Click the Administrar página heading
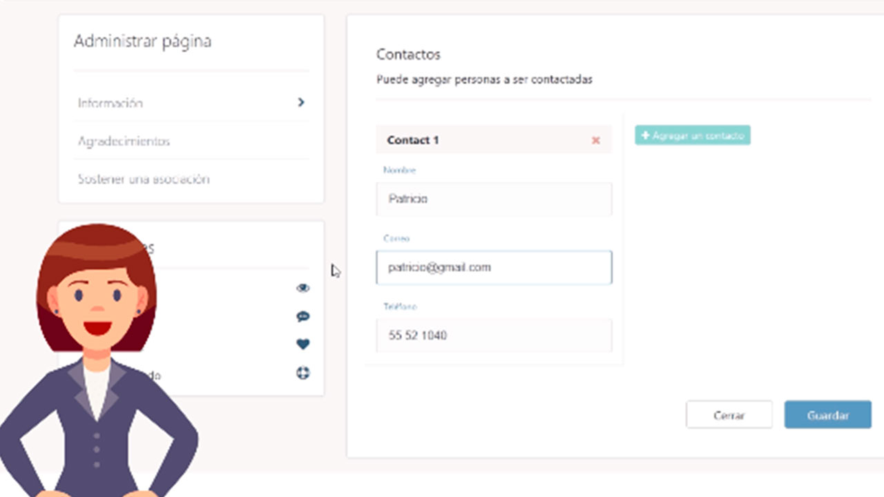Image resolution: width=884 pixels, height=497 pixels. (142, 41)
